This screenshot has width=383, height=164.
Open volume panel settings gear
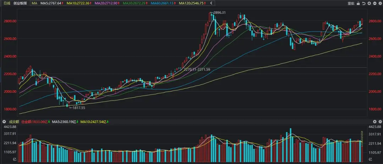(x=380, y=121)
